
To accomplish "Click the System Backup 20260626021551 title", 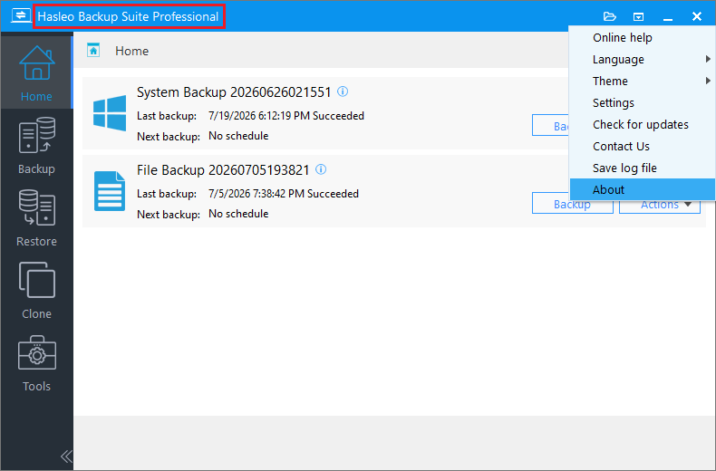I will pyautogui.click(x=234, y=92).
